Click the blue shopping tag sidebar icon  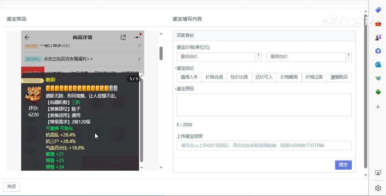(378, 10)
